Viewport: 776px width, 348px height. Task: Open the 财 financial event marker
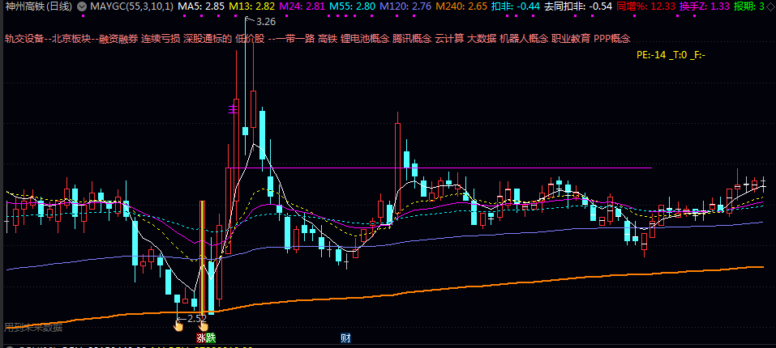point(345,338)
